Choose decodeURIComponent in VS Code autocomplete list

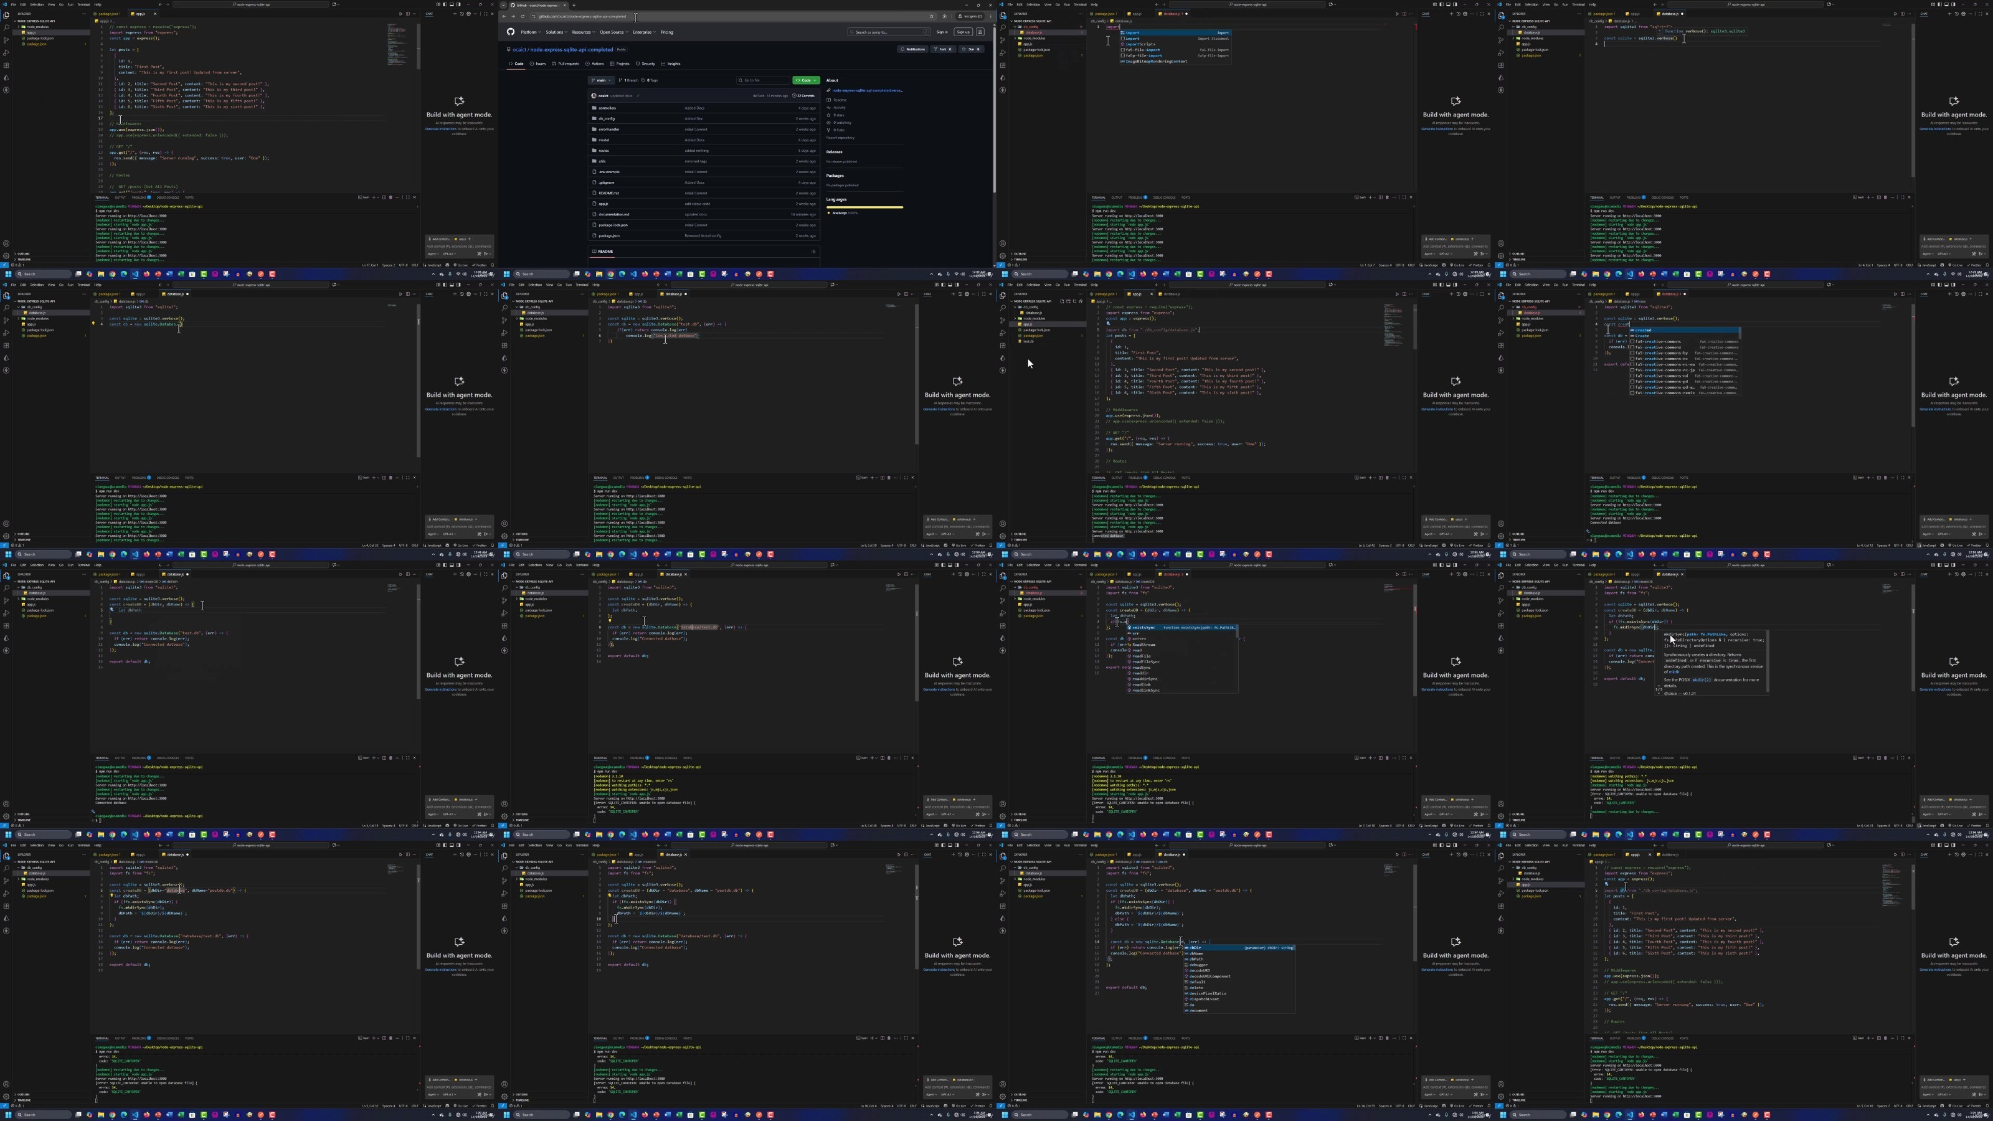(1239, 977)
